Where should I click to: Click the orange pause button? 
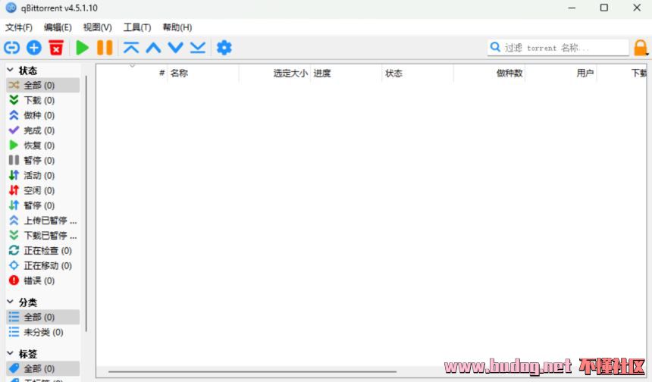pos(105,48)
